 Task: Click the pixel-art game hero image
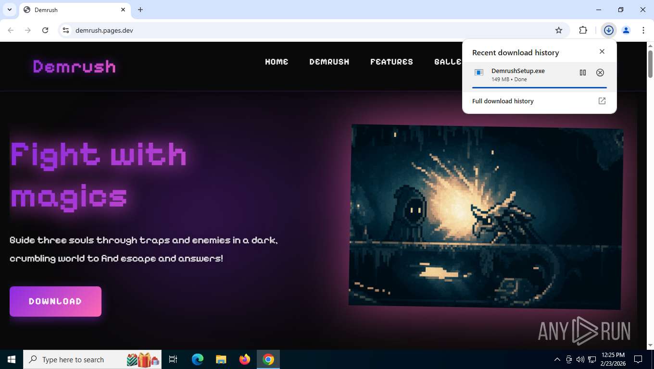point(486,217)
